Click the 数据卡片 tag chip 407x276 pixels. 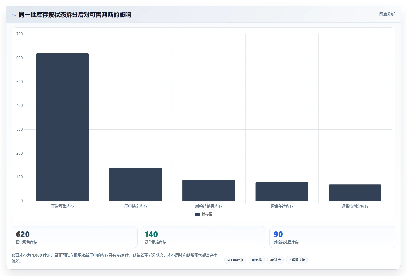pos(297,260)
